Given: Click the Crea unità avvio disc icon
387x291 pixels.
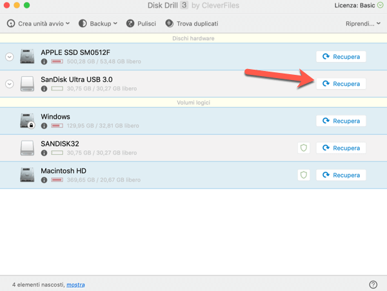Looking at the screenshot, I should click(x=11, y=24).
